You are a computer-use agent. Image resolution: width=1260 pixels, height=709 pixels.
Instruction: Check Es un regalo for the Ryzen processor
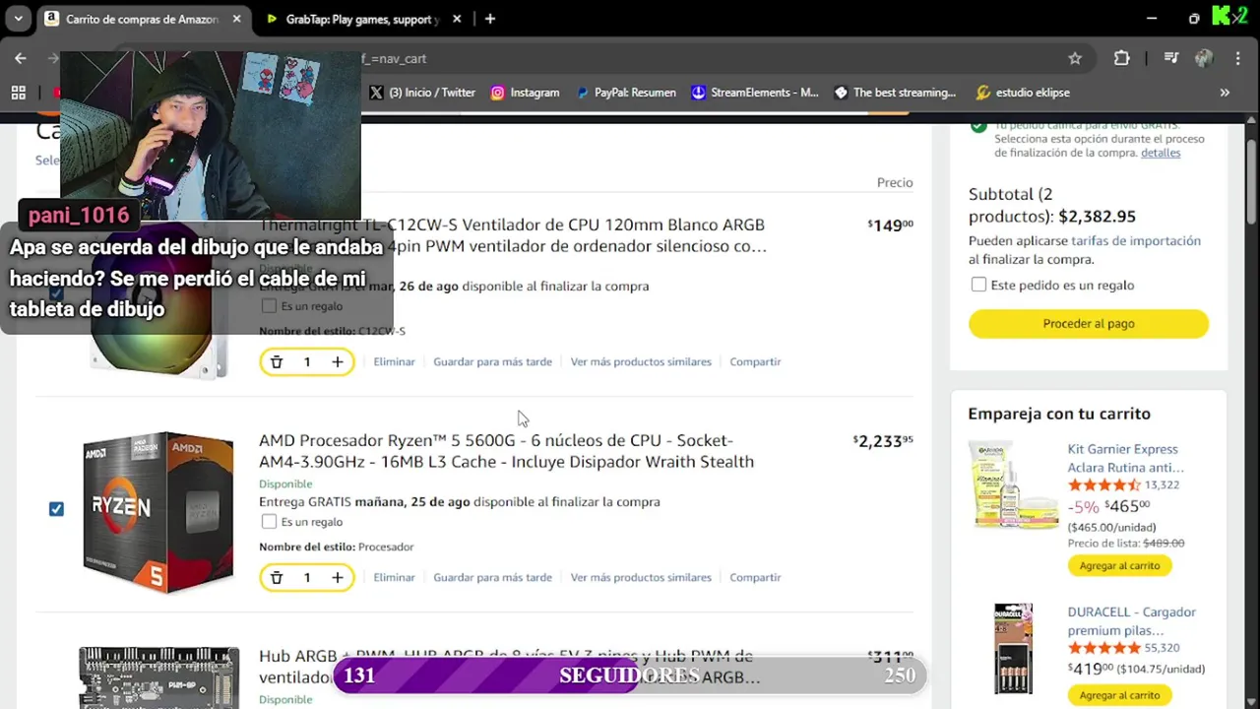tap(269, 522)
